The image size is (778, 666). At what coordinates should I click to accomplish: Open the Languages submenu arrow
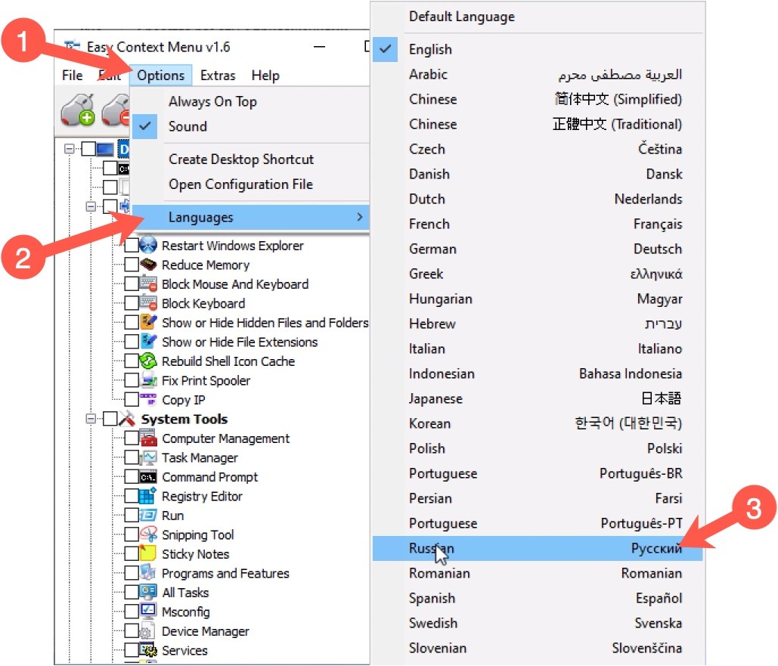coord(360,217)
